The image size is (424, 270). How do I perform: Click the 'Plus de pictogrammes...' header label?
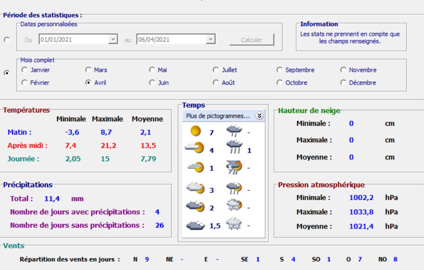[218, 116]
